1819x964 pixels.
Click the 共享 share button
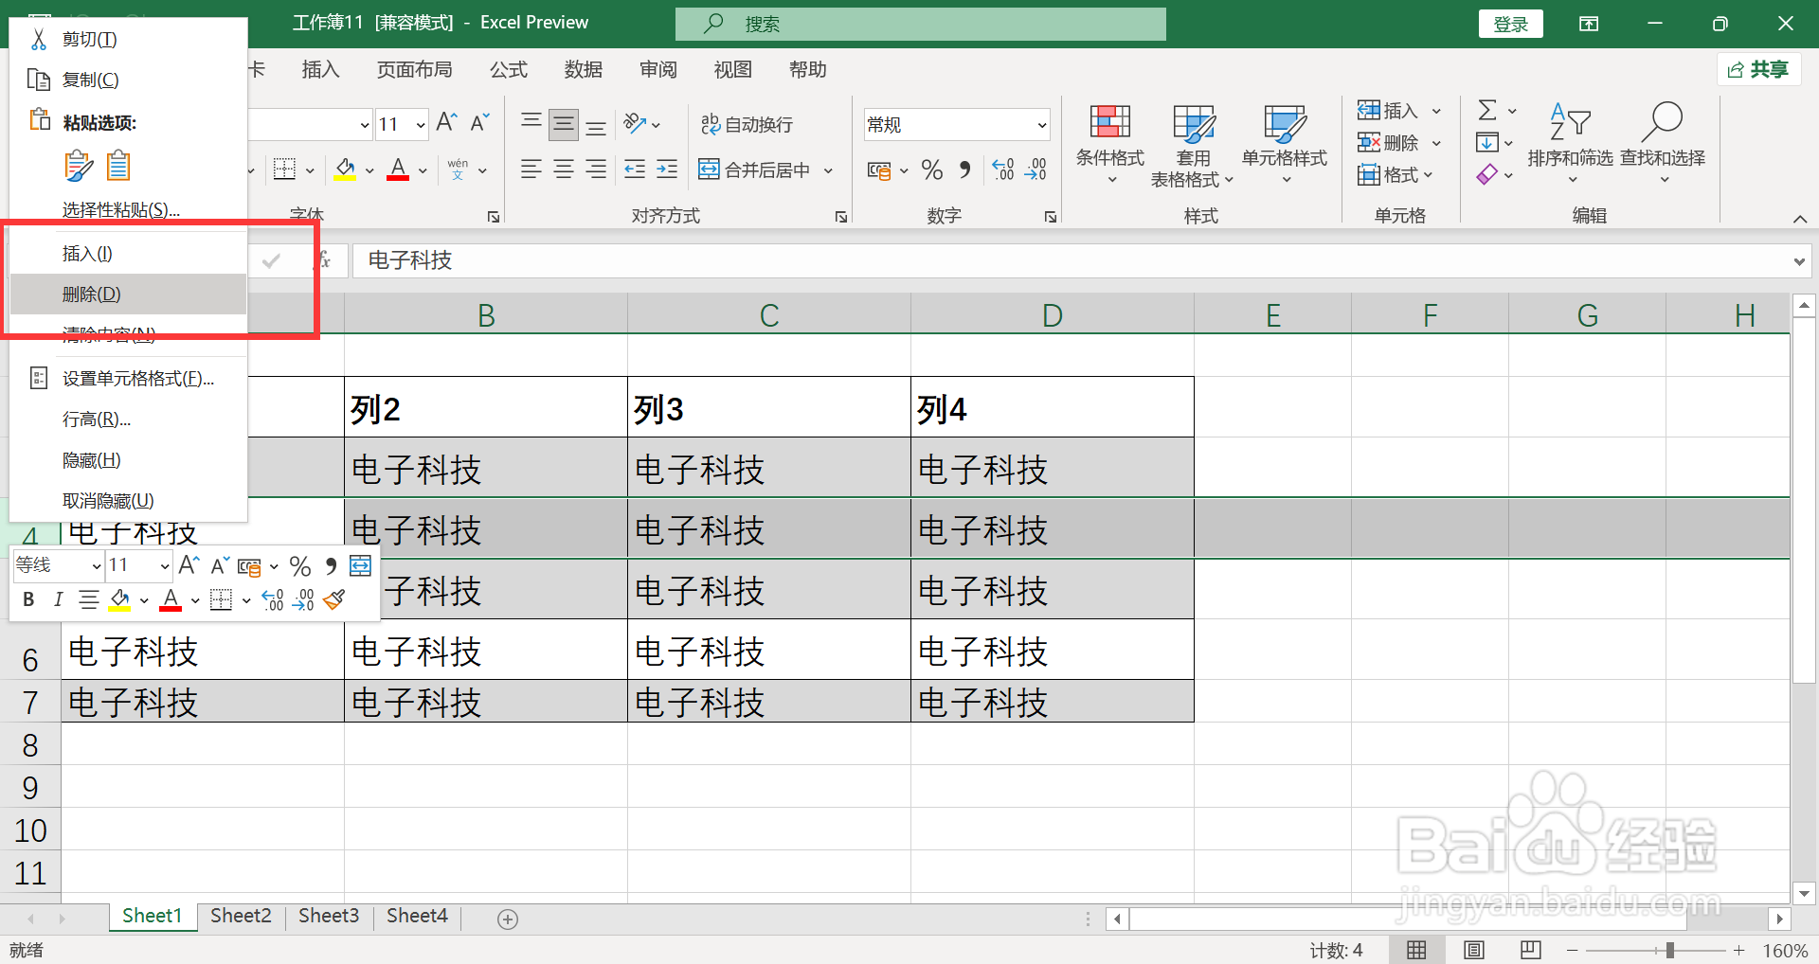pos(1758,69)
